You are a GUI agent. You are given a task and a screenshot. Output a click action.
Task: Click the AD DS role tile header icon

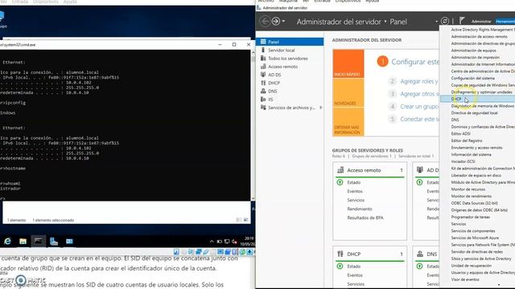point(420,169)
